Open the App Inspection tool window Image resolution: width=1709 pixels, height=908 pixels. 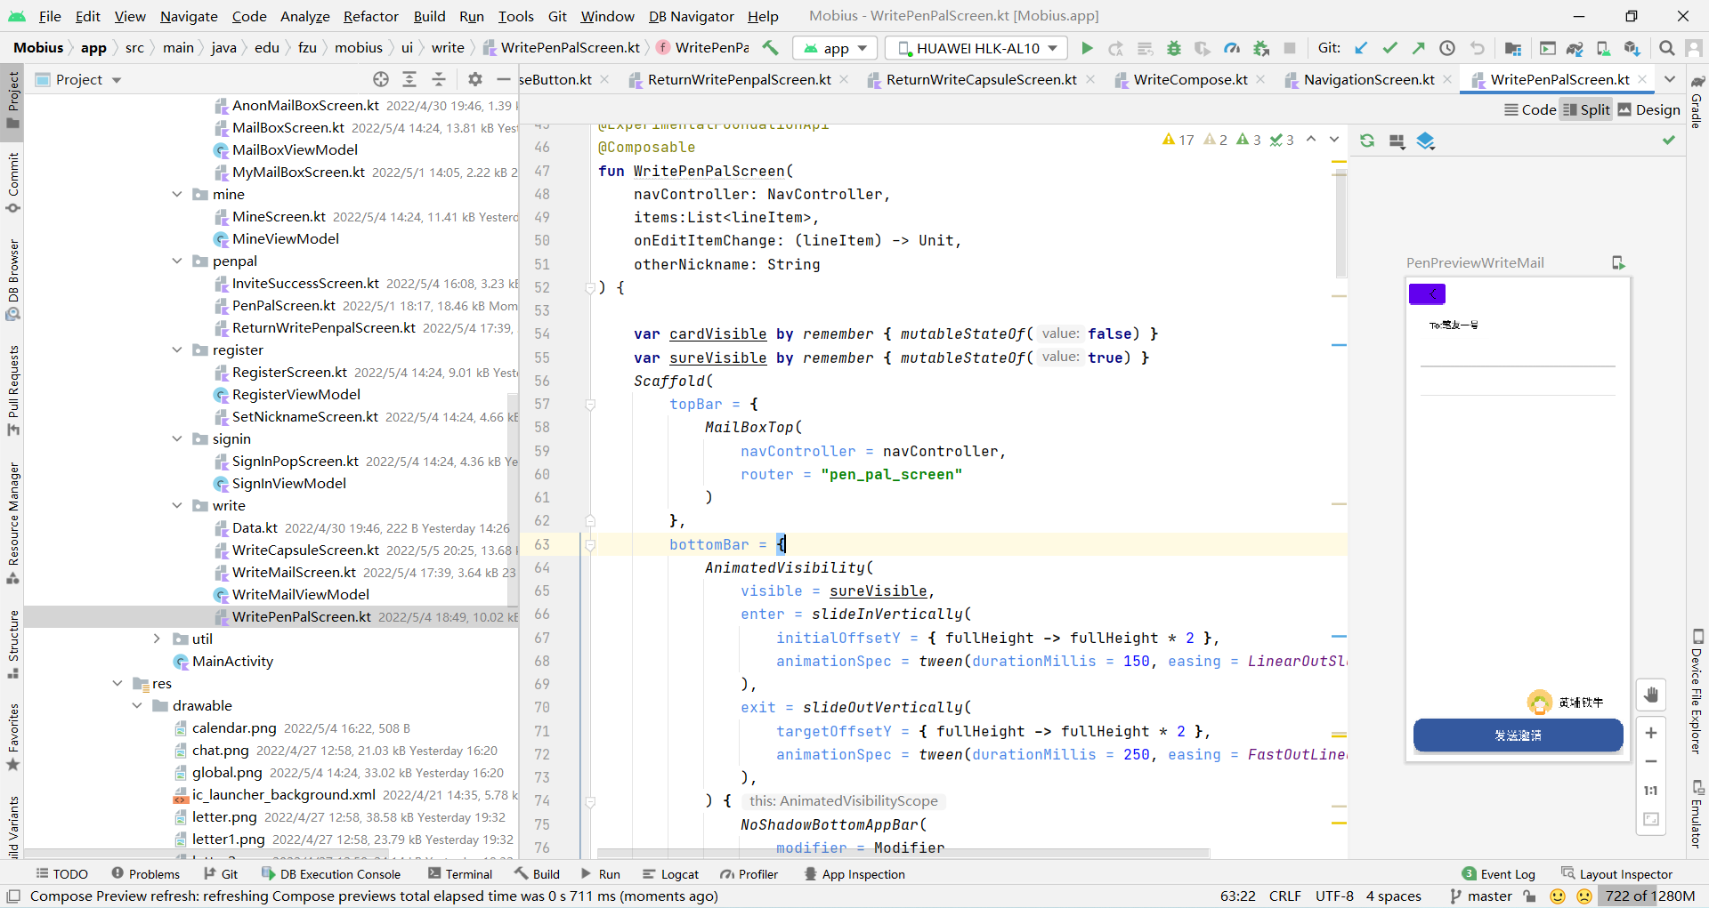pos(854,874)
